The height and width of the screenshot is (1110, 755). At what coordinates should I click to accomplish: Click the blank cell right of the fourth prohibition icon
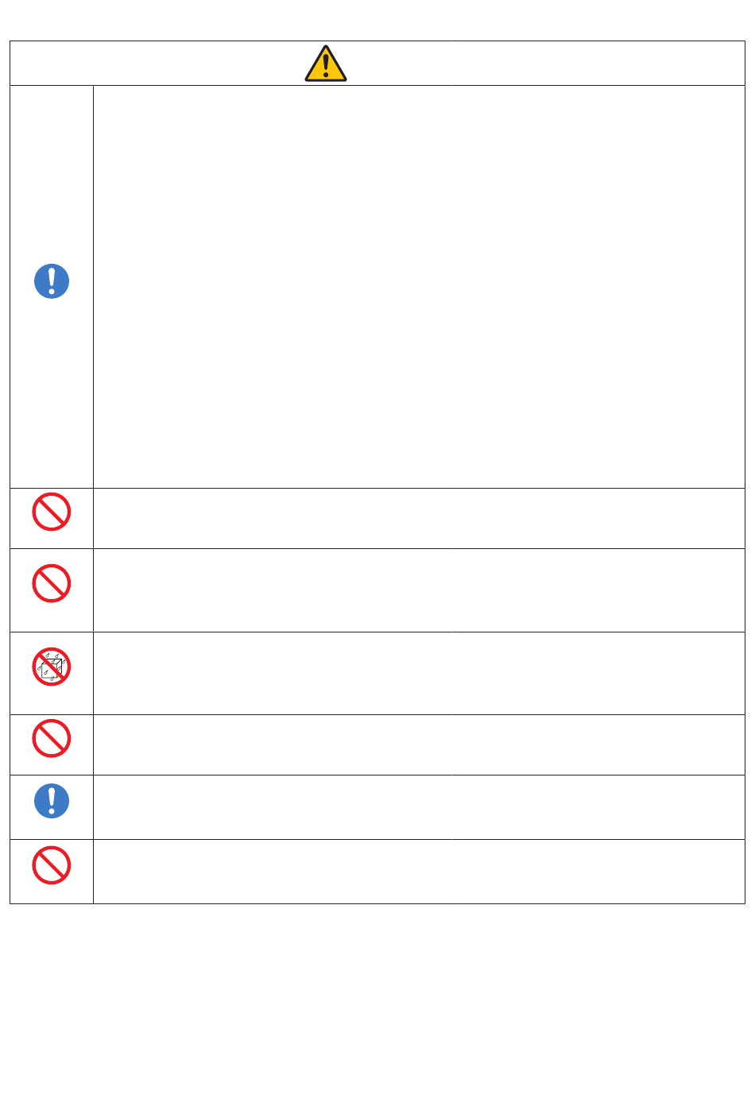coord(419,745)
